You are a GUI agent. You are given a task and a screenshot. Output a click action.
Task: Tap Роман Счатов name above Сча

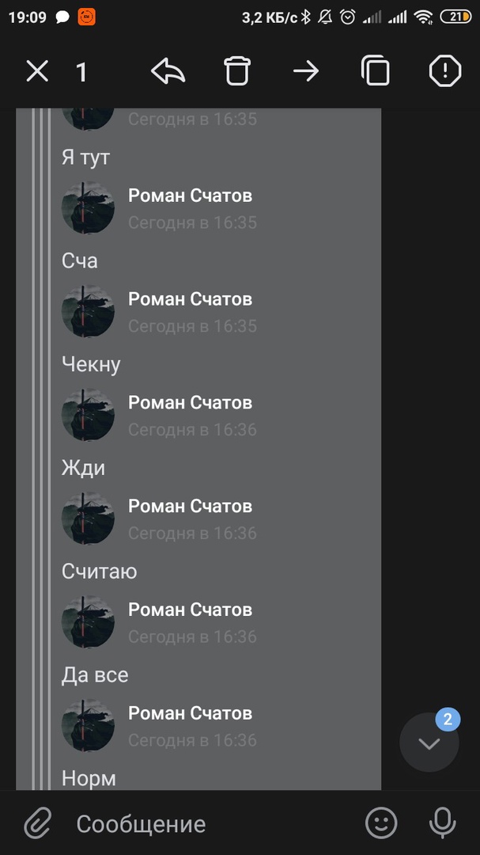(190, 196)
